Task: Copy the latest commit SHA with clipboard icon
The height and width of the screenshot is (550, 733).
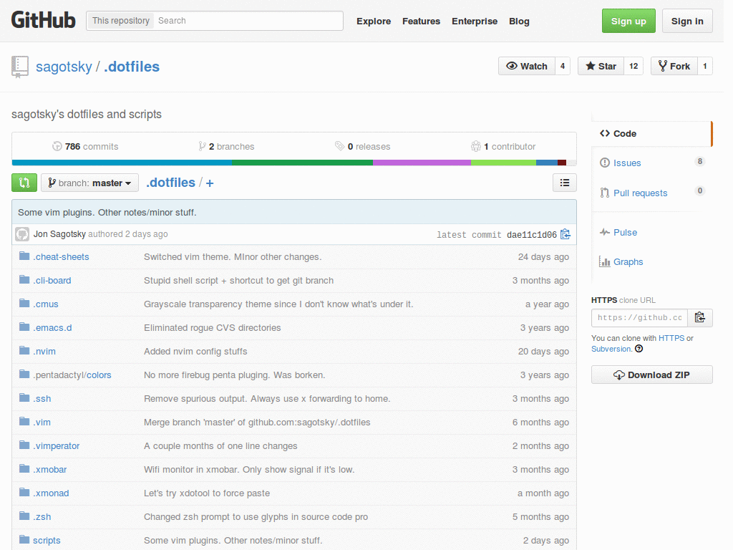Action: coord(565,234)
